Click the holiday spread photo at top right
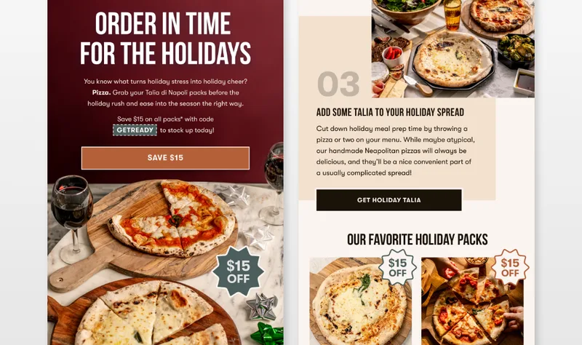 [x=453, y=49]
